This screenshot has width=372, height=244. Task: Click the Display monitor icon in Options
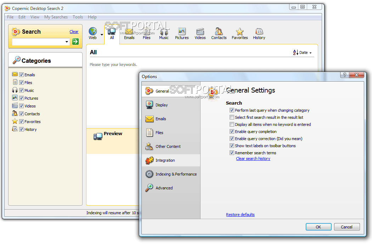coord(150,105)
